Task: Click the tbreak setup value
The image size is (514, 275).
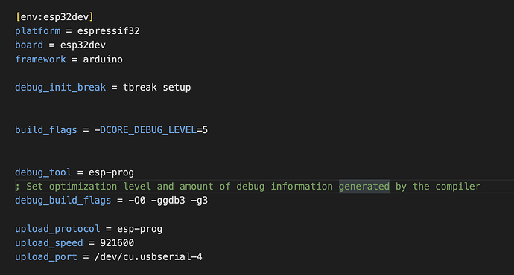Action: pyautogui.click(x=156, y=88)
